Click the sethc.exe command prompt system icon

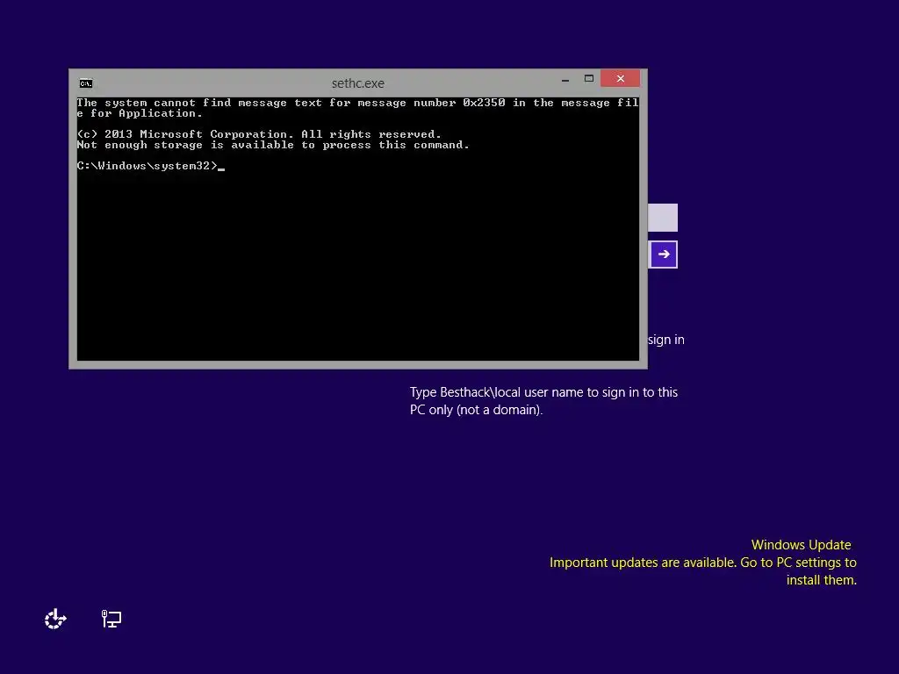coord(86,83)
